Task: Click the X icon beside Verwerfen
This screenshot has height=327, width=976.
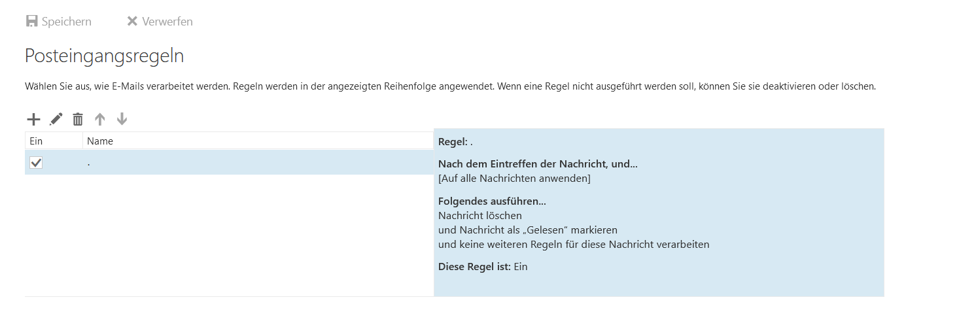Action: tap(132, 22)
